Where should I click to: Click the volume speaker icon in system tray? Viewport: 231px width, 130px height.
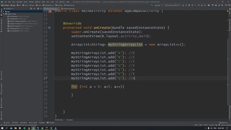point(212,128)
